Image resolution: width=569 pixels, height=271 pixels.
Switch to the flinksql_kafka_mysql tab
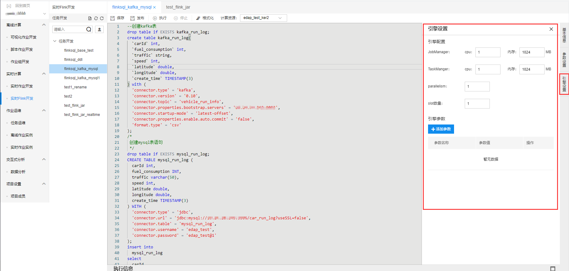click(x=132, y=7)
